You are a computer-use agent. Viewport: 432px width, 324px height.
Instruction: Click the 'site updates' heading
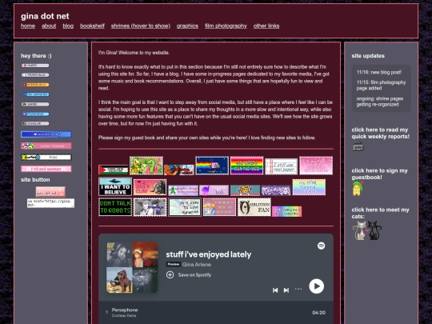coord(368,56)
